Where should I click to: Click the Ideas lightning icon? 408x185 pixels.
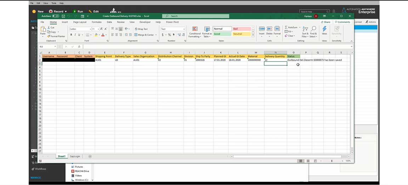click(x=324, y=29)
